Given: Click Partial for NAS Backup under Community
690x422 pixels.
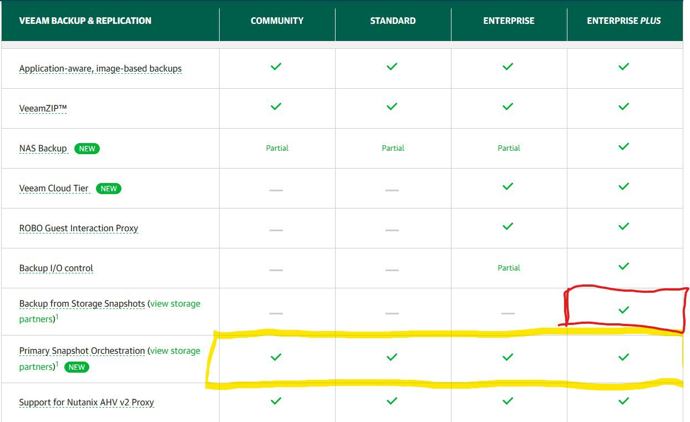Looking at the screenshot, I should click(x=277, y=149).
